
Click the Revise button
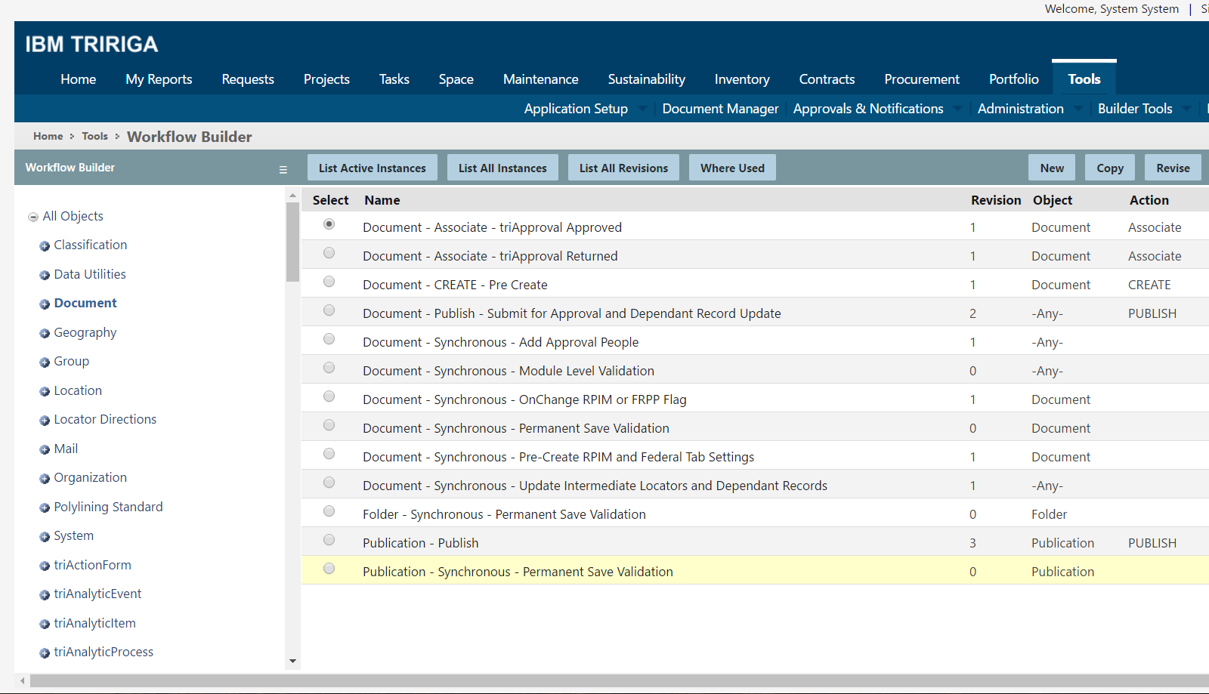coord(1173,168)
